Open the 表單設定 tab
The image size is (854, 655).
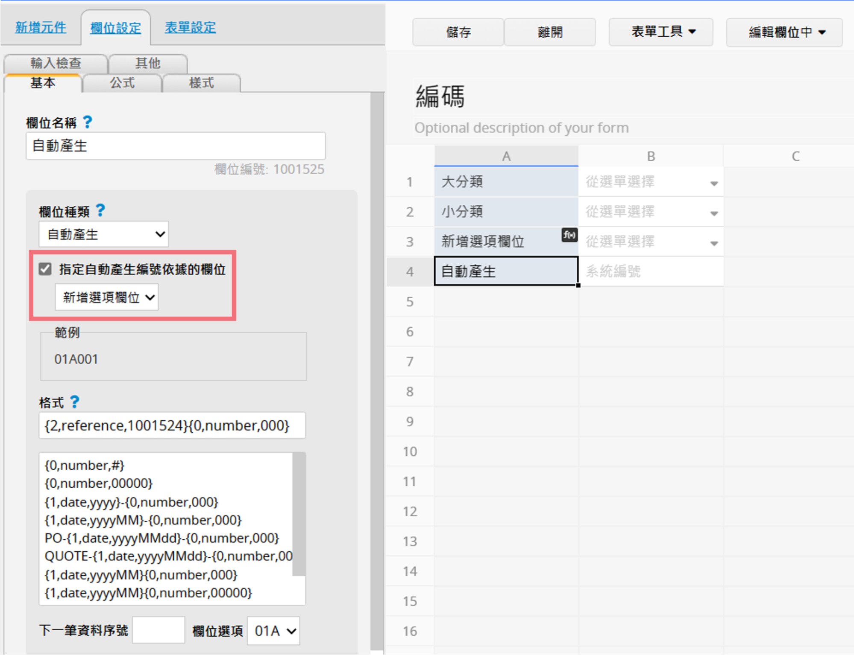coord(190,28)
